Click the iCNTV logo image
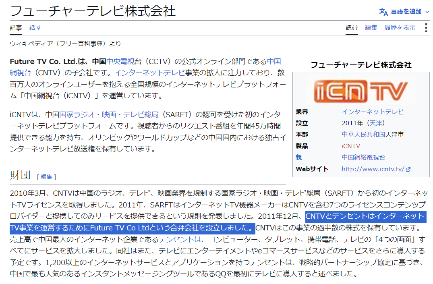Screen dimensions: 433x284 pyautogui.click(x=360, y=91)
